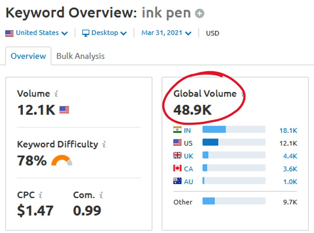The image size is (314, 233).
Task: Click the US volume progress bar
Action: coord(234,142)
